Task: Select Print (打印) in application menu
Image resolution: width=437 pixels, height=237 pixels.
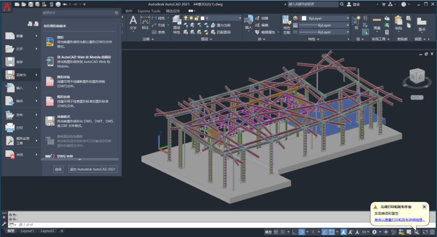Action: (21, 128)
